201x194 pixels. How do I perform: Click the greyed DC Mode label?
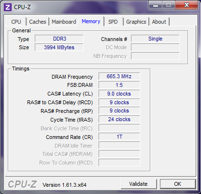pyautogui.click(x=116, y=47)
